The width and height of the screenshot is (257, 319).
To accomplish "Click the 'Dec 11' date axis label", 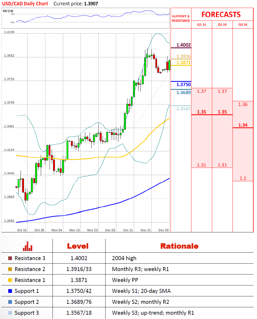I will pos(128,230).
